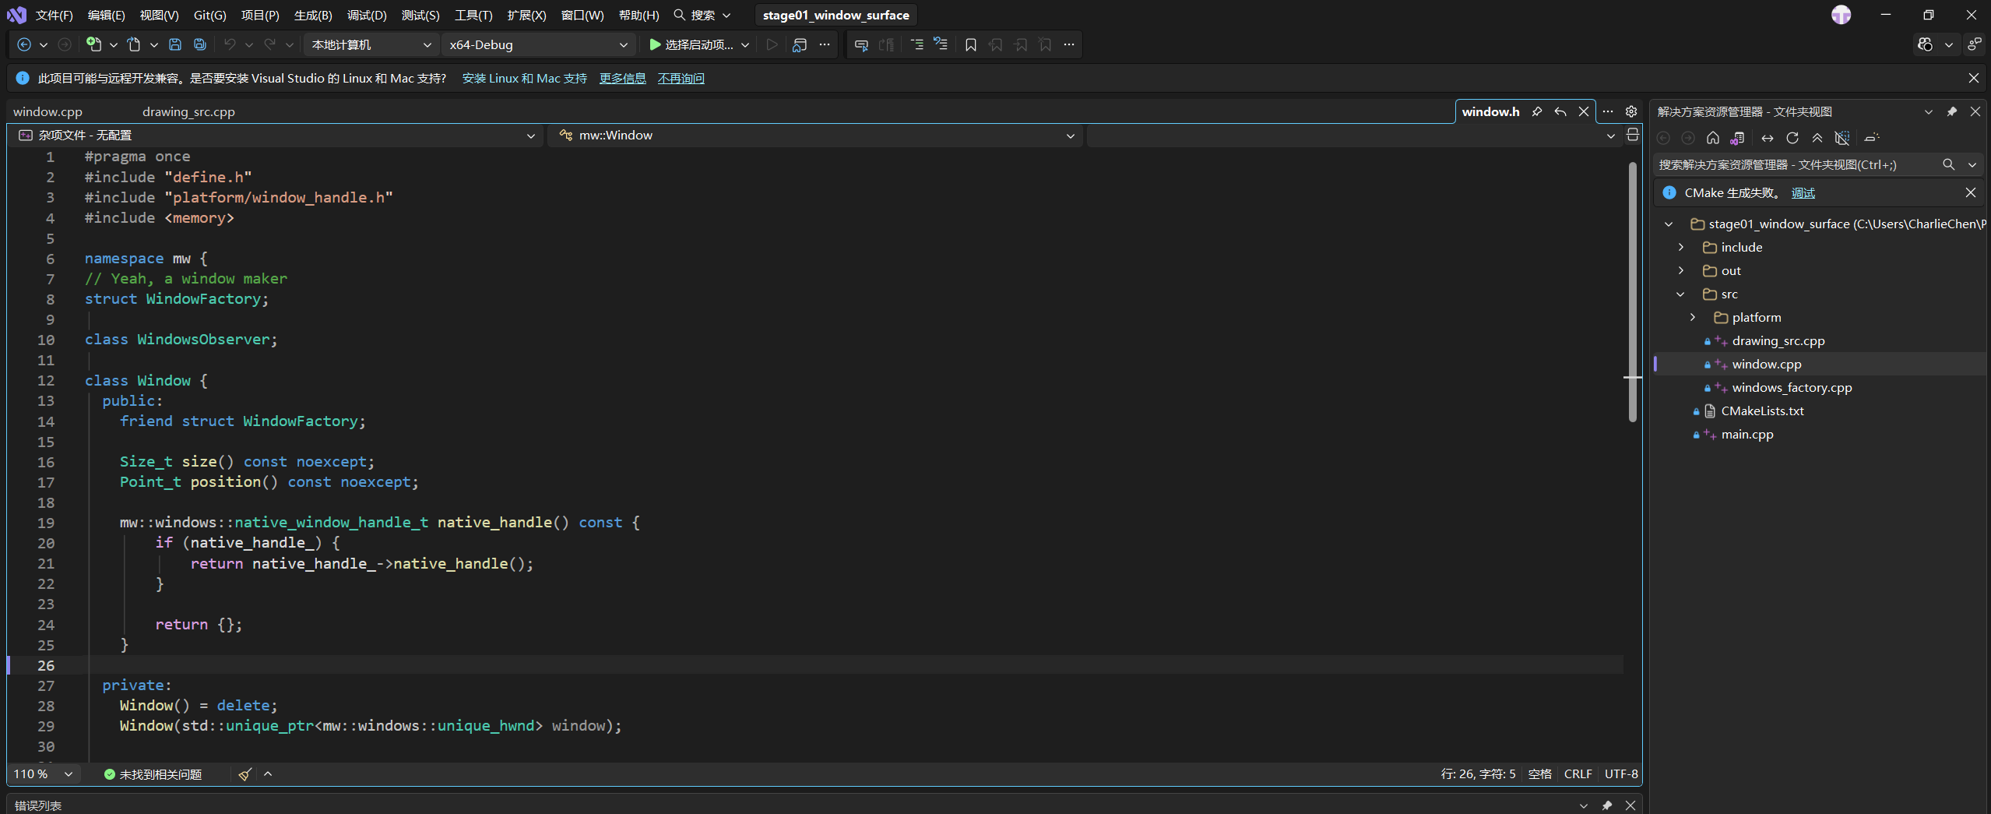
Task: Switch to the window.cpp tab
Action: coord(47,111)
